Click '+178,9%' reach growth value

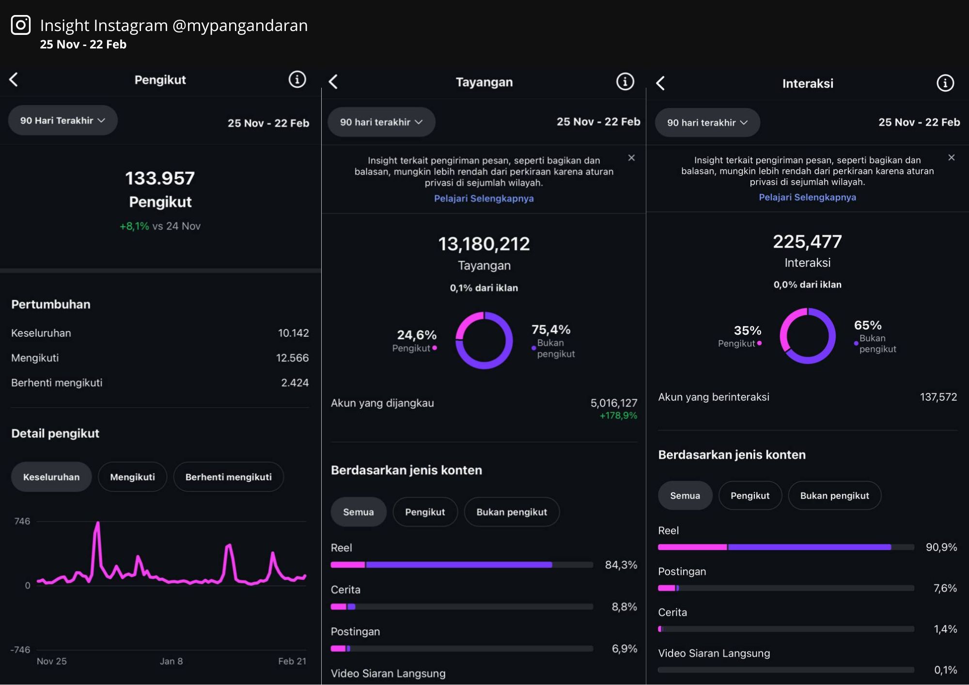coord(619,416)
